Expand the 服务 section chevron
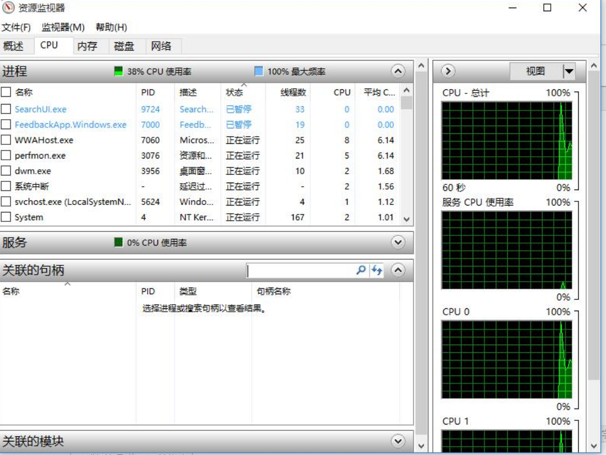The image size is (606, 455). (398, 242)
